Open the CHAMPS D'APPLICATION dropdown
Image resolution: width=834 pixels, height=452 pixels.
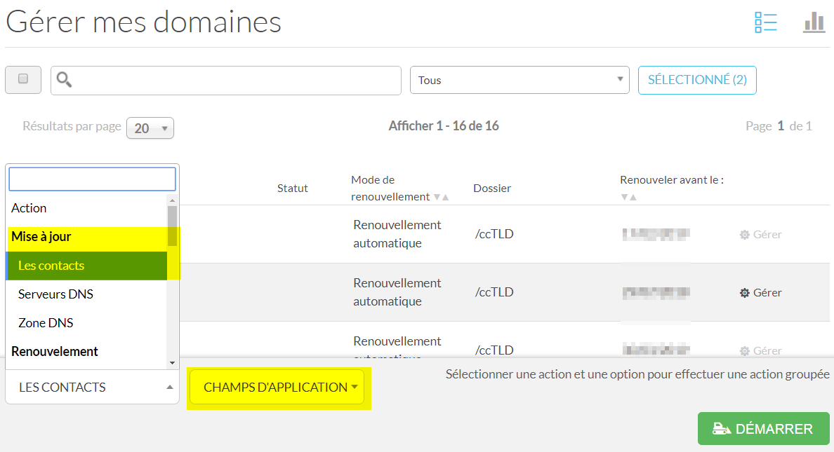[277, 388]
